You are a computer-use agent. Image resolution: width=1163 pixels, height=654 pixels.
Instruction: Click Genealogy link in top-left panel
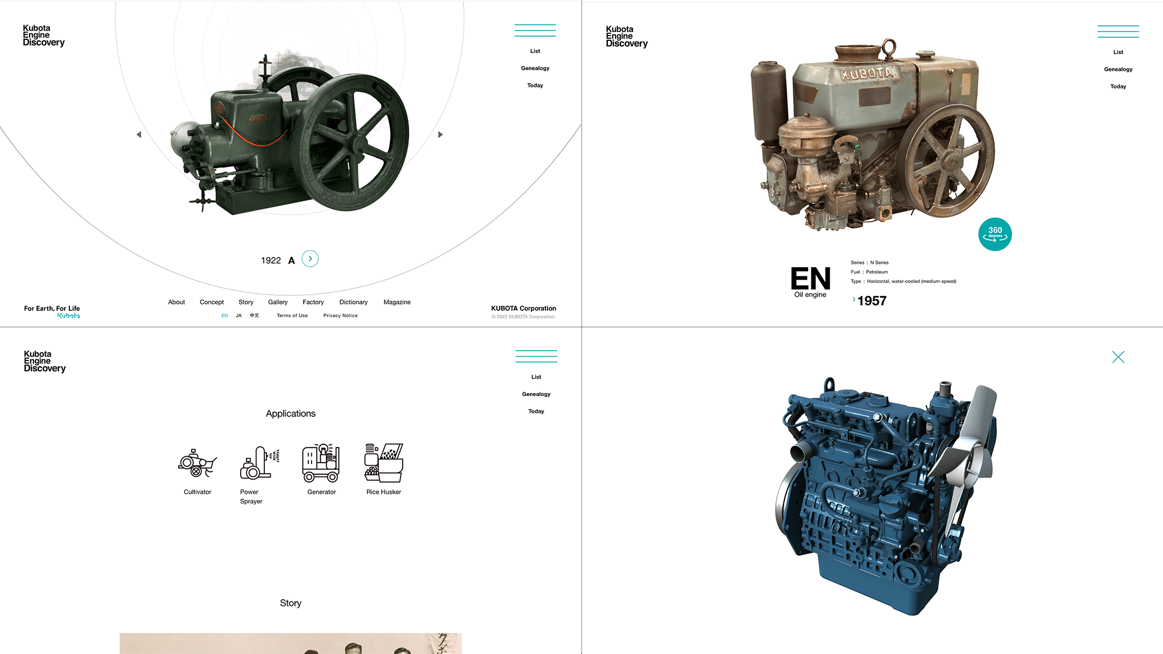(535, 68)
